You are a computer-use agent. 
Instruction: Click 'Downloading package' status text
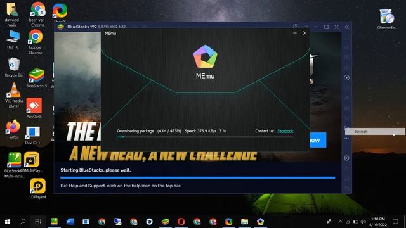[135, 131]
